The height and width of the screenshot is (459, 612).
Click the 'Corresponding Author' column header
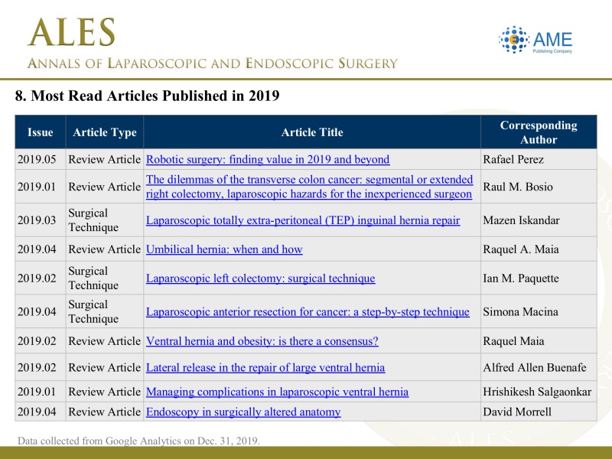click(x=539, y=132)
